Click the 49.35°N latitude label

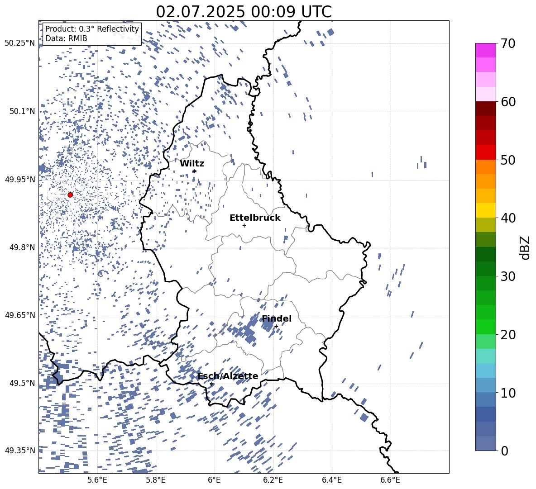coord(20,451)
